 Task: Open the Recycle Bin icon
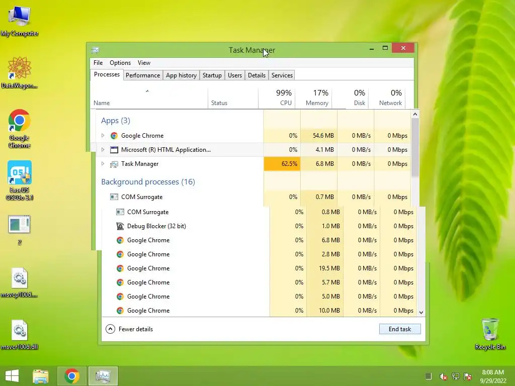490,334
